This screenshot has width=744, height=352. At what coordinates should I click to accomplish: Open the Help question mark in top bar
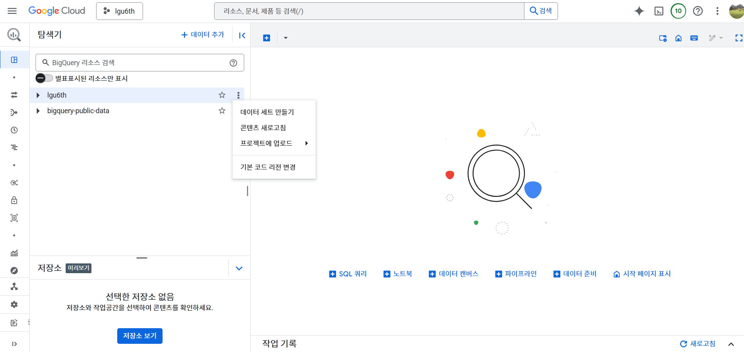(x=698, y=11)
